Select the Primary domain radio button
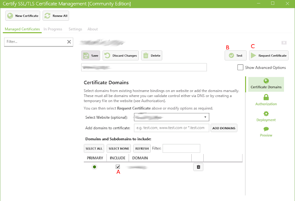295x201 pixels. coord(94,167)
